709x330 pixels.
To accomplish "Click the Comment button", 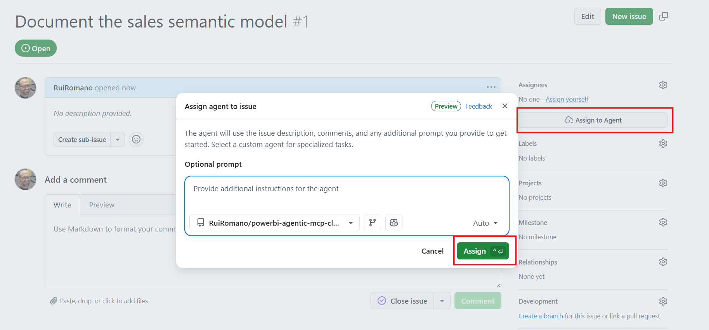I will [x=478, y=301].
